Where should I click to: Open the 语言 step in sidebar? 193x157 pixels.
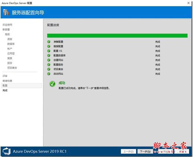click(10, 39)
